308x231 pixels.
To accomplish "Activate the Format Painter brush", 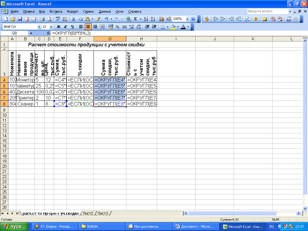I will [x=98, y=19].
